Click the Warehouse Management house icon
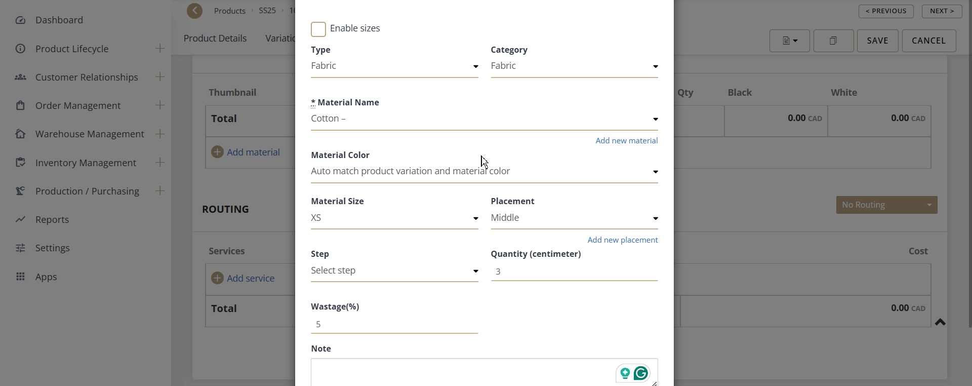This screenshot has height=386, width=972. [20, 134]
